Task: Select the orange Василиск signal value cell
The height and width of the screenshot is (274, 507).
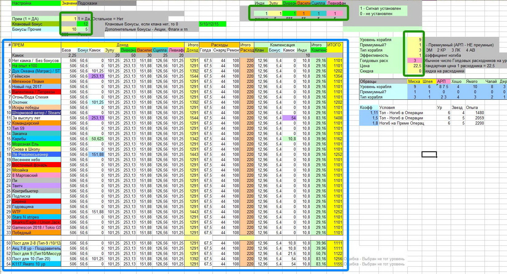Action: [x=303, y=14]
